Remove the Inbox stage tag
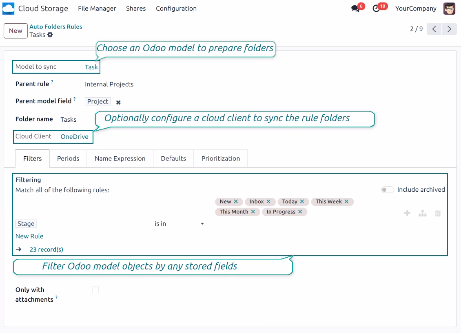Image resolution: width=461 pixels, height=333 pixels. [268, 202]
